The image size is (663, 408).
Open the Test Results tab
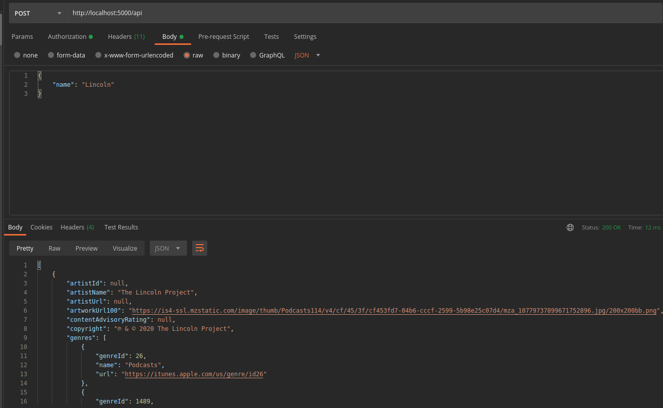(x=121, y=227)
